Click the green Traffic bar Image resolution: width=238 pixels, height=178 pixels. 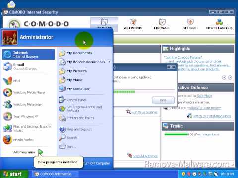coord(176,134)
